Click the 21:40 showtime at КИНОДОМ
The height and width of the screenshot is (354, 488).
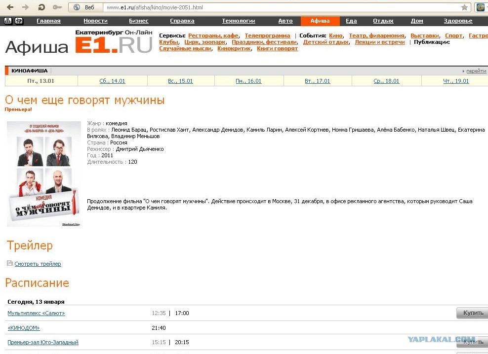coord(159,328)
